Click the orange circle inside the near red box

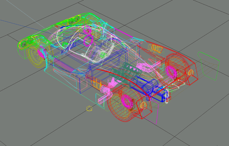point(143,106)
